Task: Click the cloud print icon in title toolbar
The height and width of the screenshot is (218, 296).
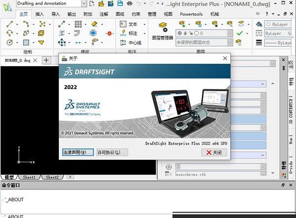Action: (129, 3)
